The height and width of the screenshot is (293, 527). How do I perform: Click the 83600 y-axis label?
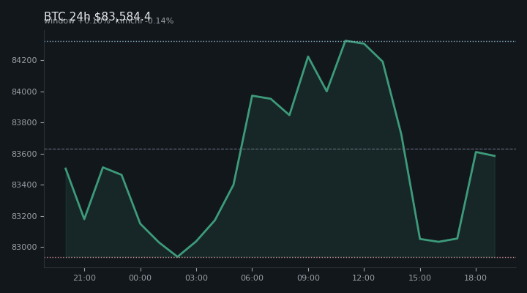click(x=24, y=154)
